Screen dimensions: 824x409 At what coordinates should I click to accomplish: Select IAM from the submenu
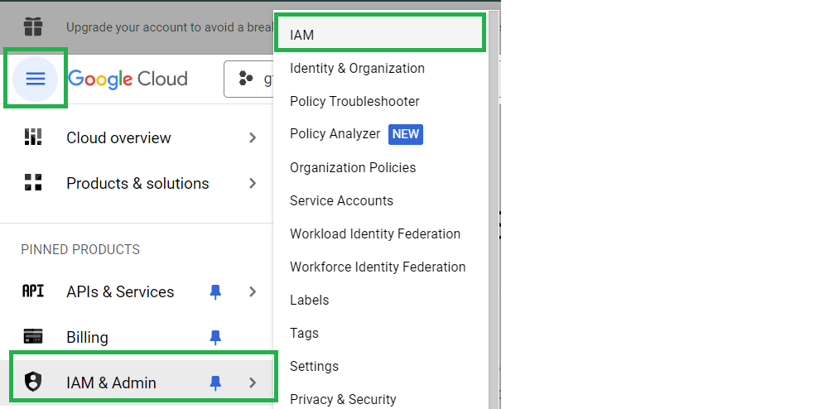point(302,35)
